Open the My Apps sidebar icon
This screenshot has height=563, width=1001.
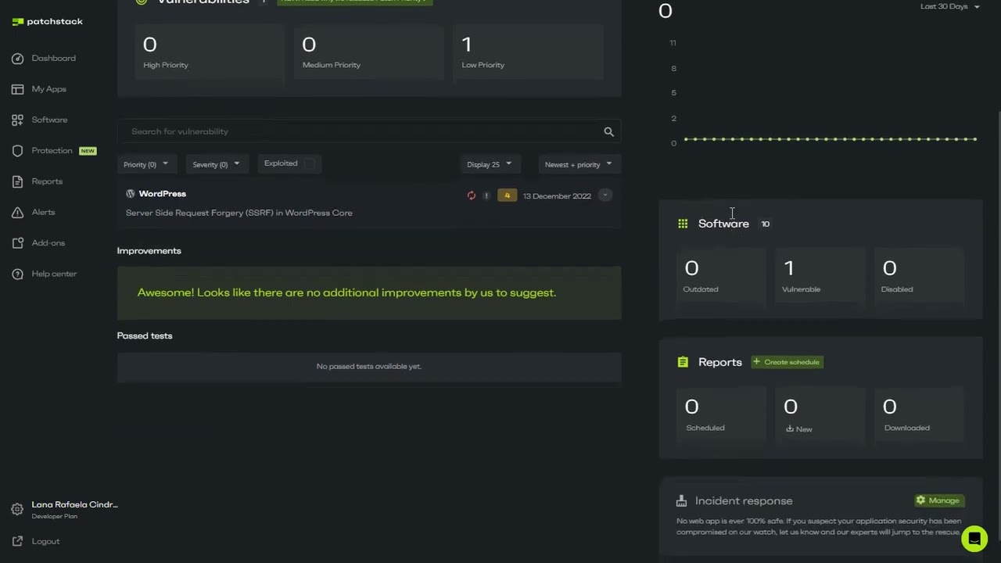point(17,89)
